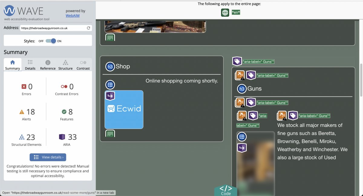Click the list icon above the Ecwid image

(x=110, y=85)
